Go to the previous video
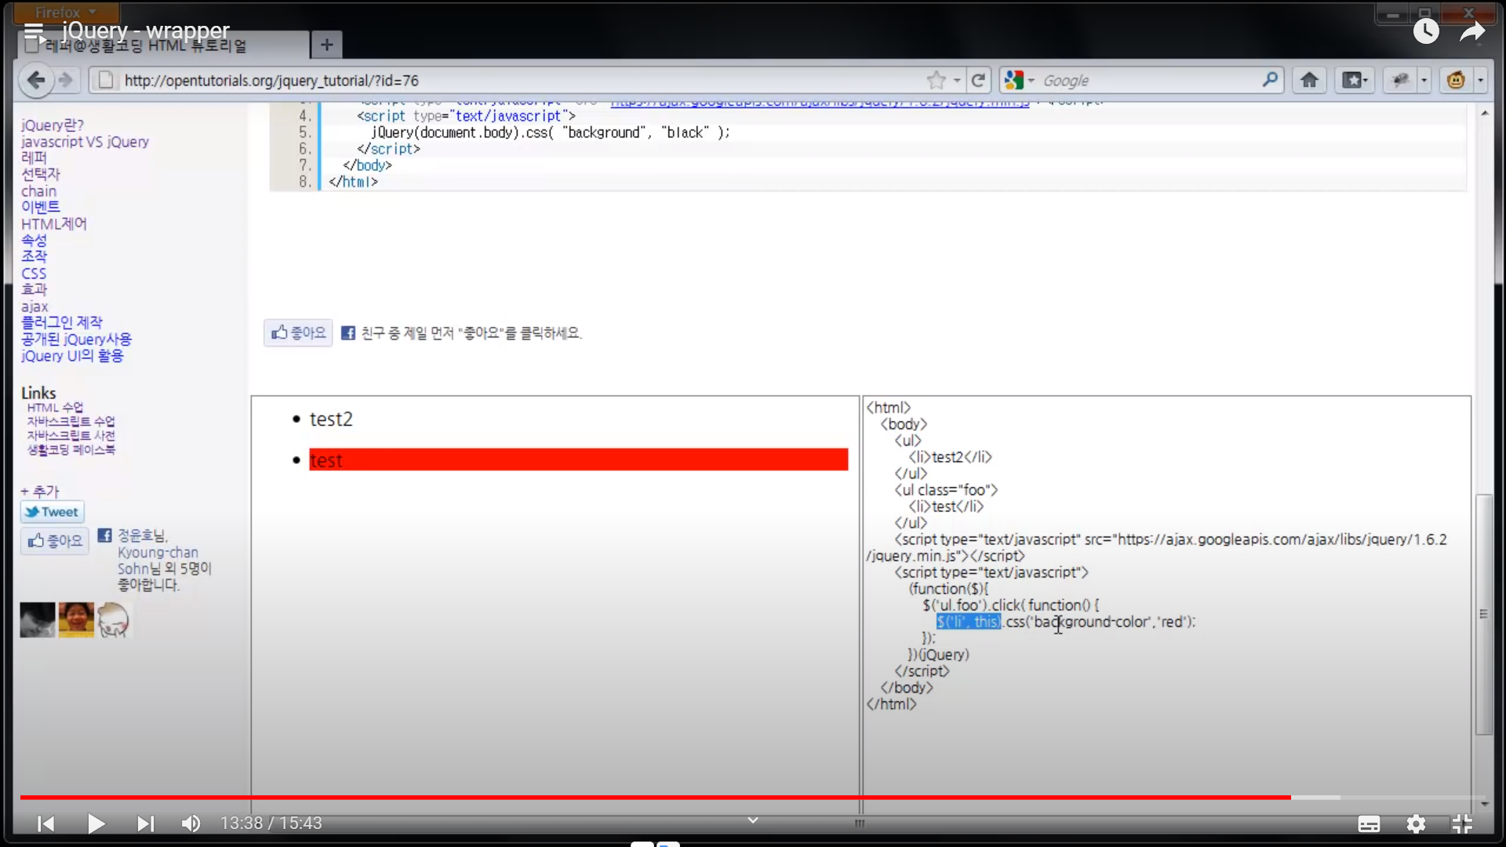Screen dimensions: 1506x847 click(46, 823)
